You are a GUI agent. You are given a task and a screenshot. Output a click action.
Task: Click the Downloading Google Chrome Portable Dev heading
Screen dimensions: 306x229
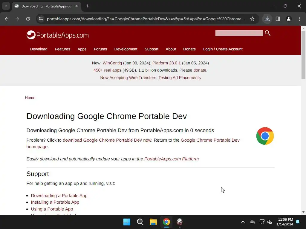click(x=107, y=116)
